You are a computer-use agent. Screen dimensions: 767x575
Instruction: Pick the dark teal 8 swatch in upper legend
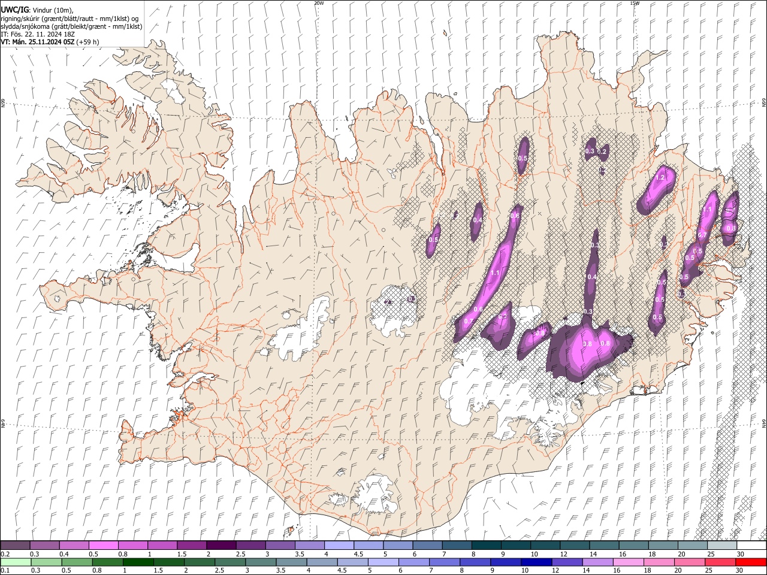click(x=486, y=545)
